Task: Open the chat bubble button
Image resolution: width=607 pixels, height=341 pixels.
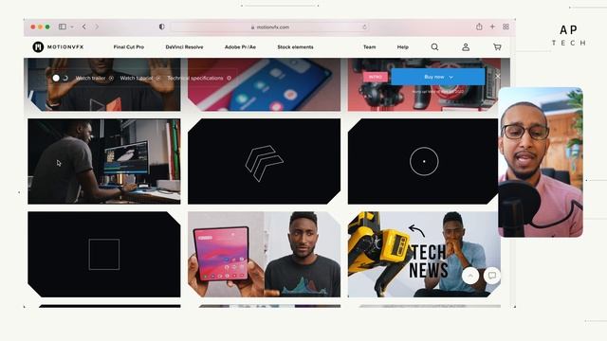Action: pos(492,276)
